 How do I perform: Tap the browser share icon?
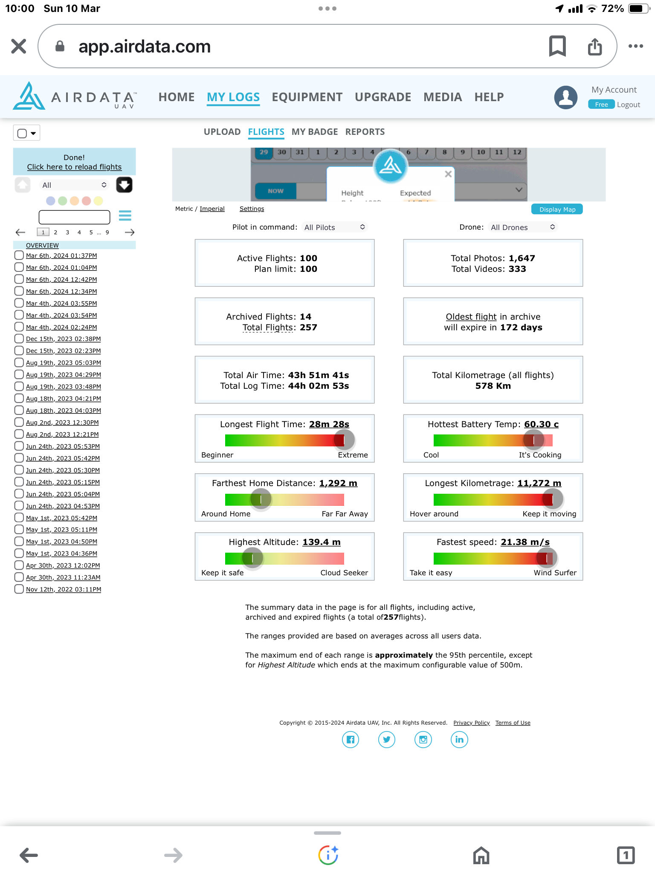tap(595, 46)
